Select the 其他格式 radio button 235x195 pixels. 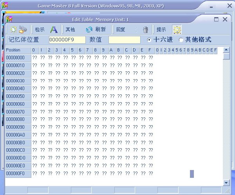click(x=181, y=40)
